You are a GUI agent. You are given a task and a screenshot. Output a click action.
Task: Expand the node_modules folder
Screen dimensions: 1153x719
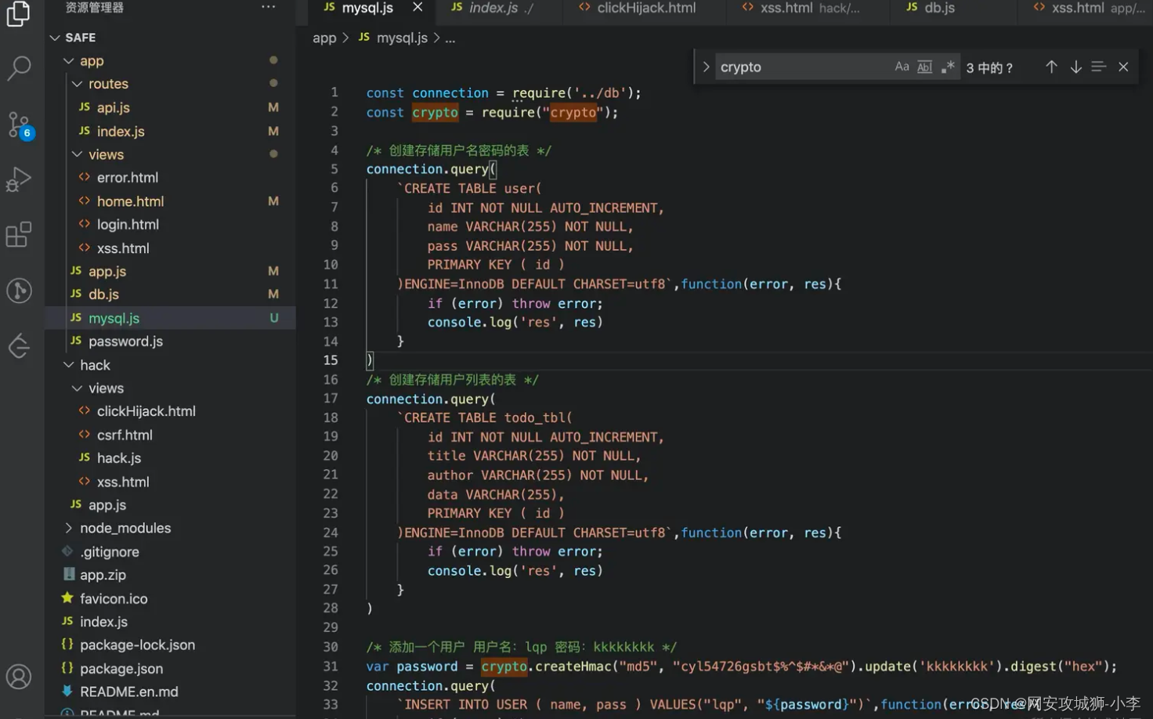[x=69, y=529]
